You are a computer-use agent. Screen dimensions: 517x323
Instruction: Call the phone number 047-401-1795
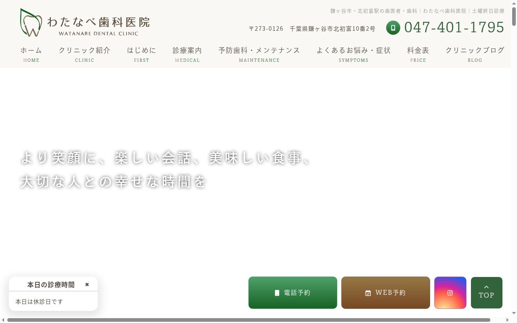point(454,27)
